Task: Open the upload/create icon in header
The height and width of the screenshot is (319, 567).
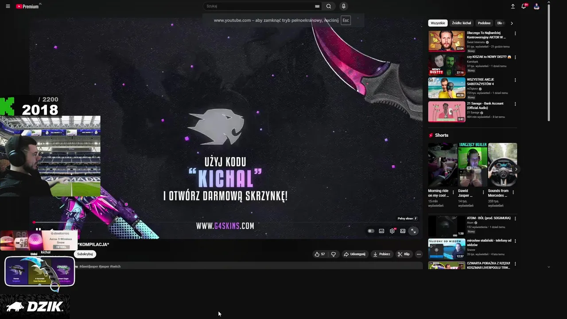Action: click(513, 6)
